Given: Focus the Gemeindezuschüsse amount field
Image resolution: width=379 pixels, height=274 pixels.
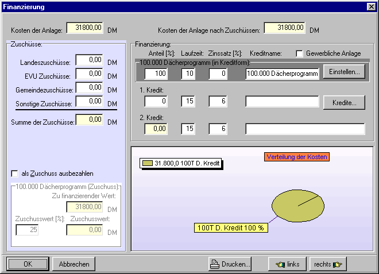Looking at the screenshot, I should [89, 88].
